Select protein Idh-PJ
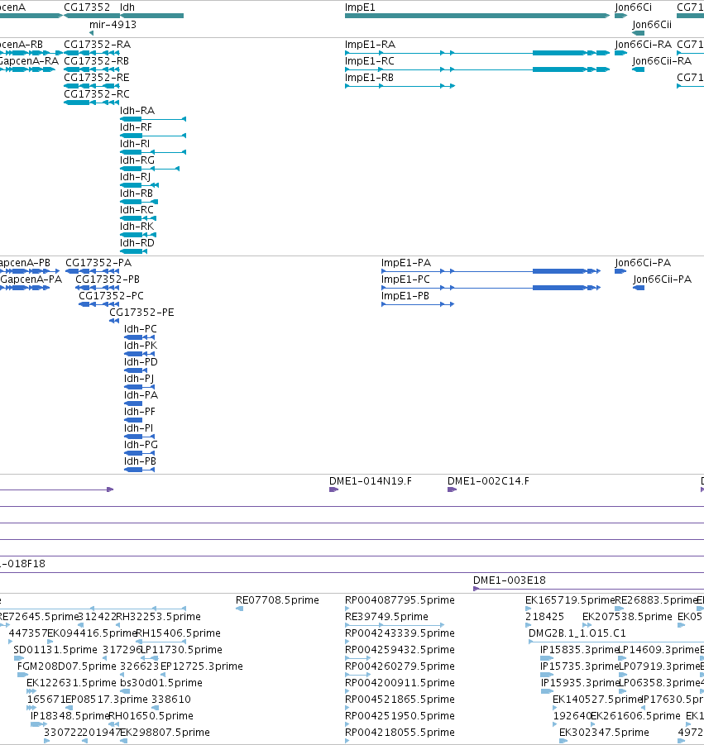This screenshot has width=704, height=745. 139,379
